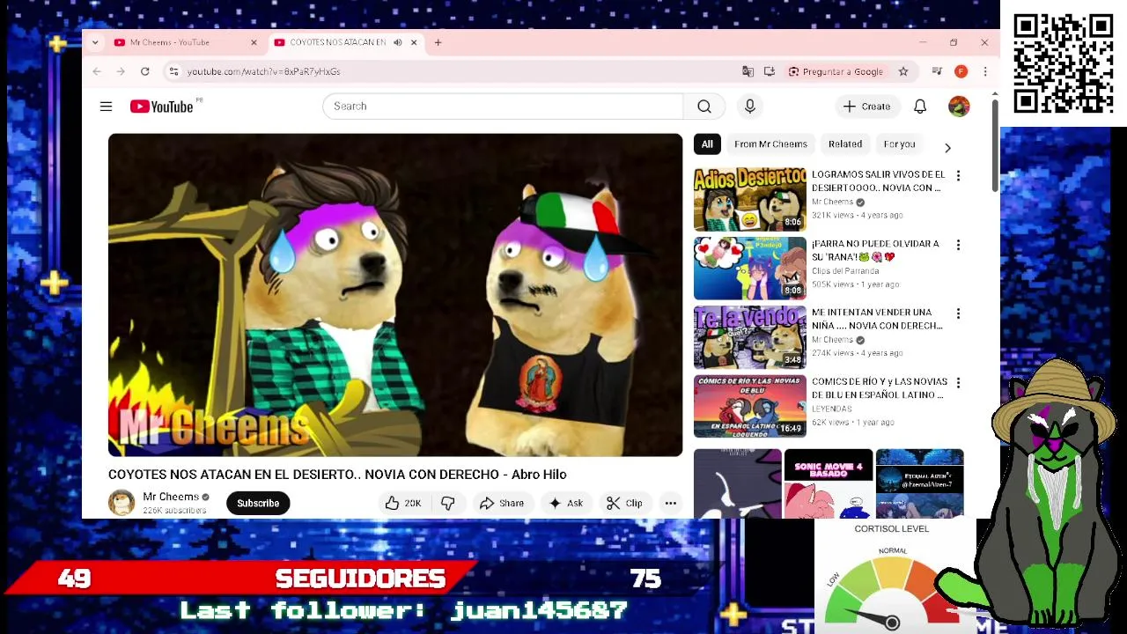Open YouTube notifications bell

(x=919, y=106)
